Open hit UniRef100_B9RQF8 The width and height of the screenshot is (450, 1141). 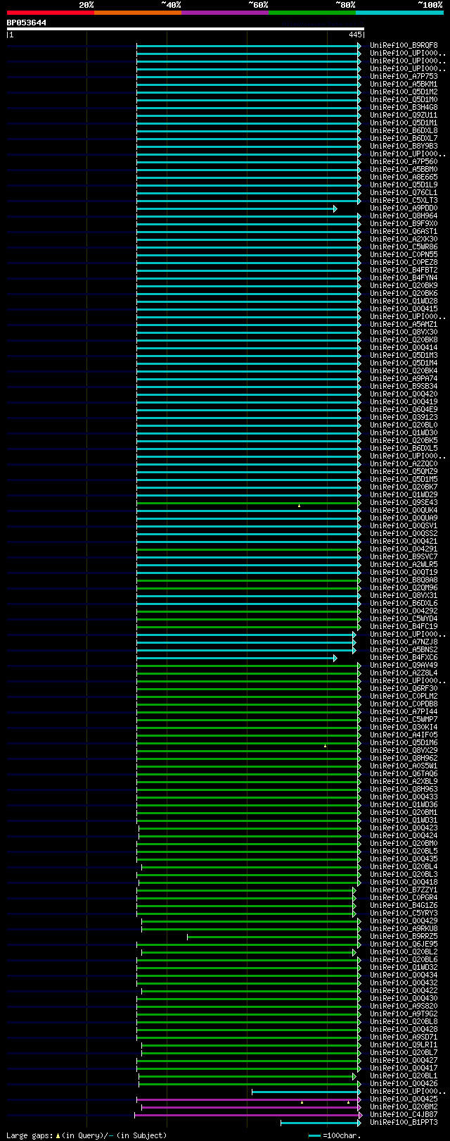(x=404, y=45)
